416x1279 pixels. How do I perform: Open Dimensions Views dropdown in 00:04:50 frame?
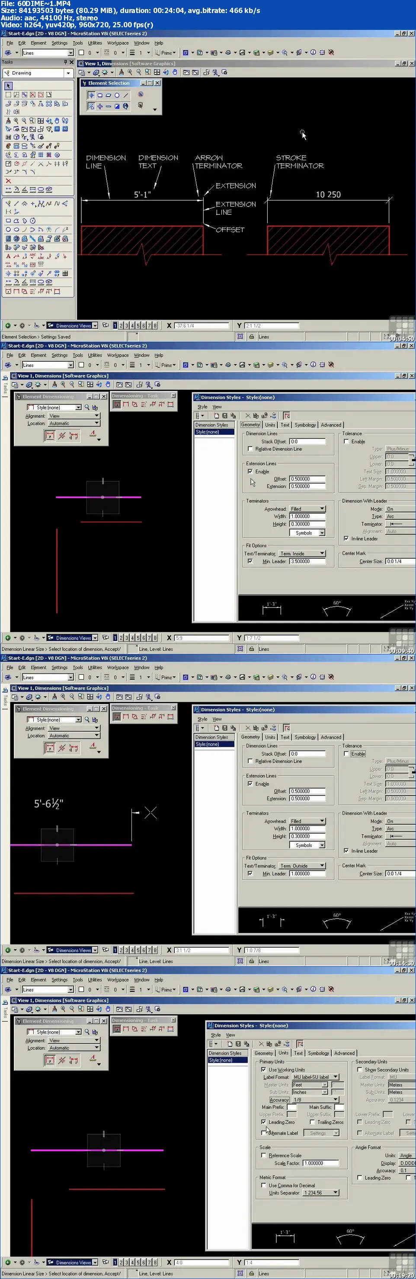[x=95, y=326]
